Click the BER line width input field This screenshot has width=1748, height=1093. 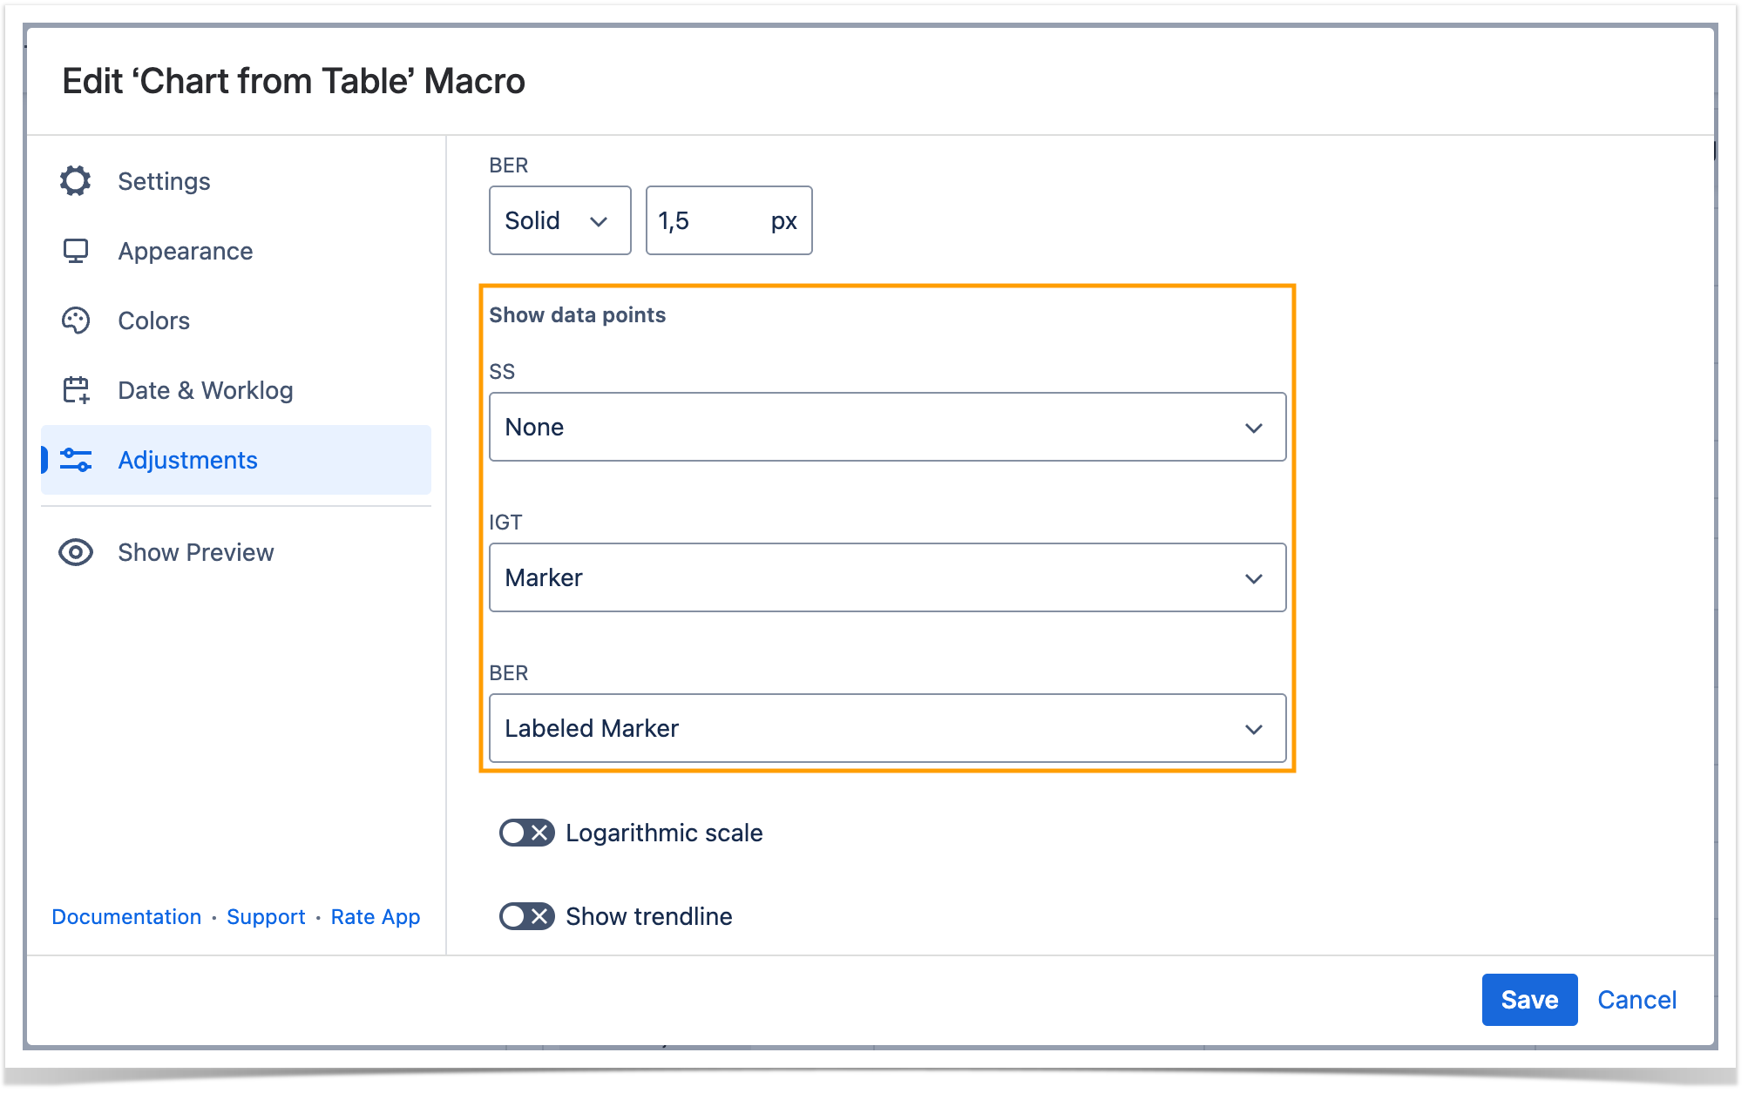click(x=706, y=220)
